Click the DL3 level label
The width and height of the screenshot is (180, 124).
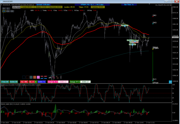(x=154, y=79)
